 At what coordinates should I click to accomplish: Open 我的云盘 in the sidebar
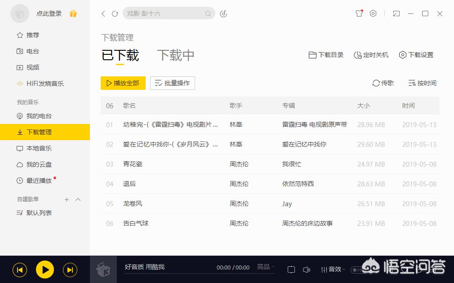(34, 165)
